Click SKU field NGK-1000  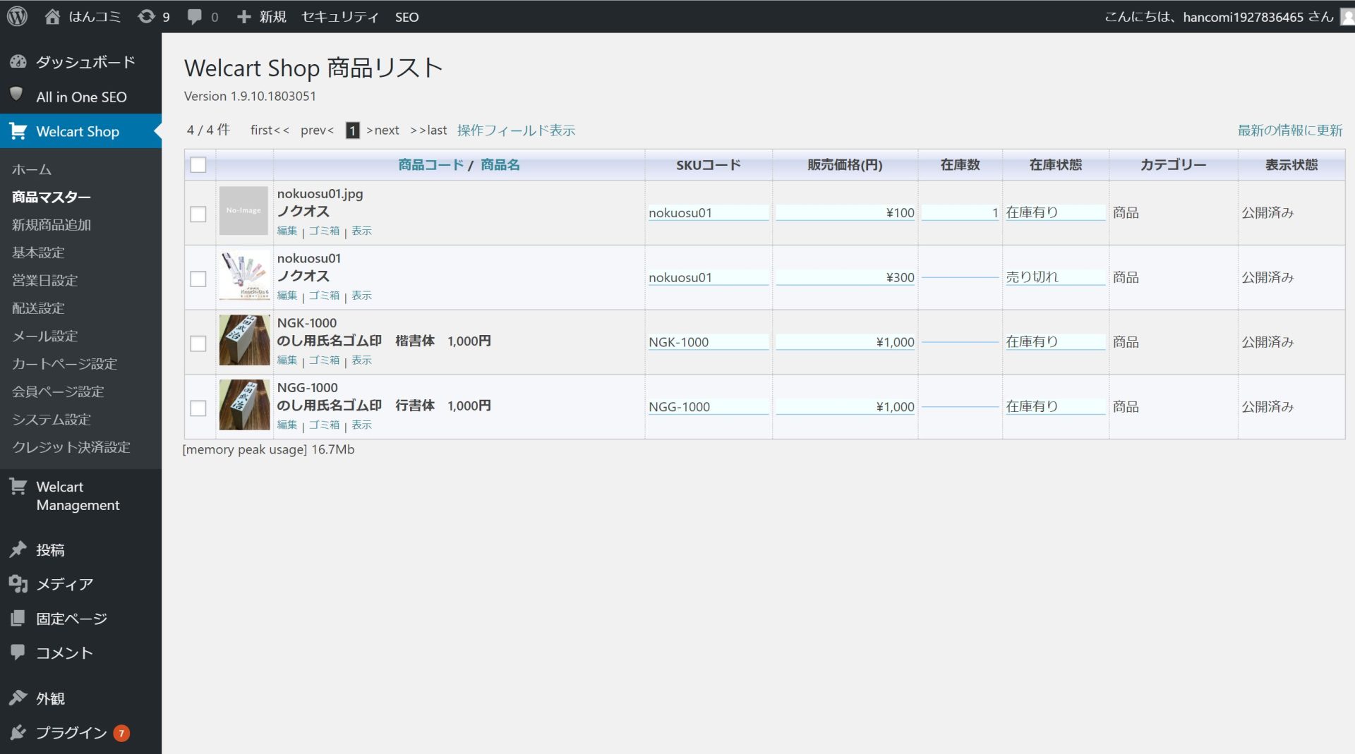point(708,343)
